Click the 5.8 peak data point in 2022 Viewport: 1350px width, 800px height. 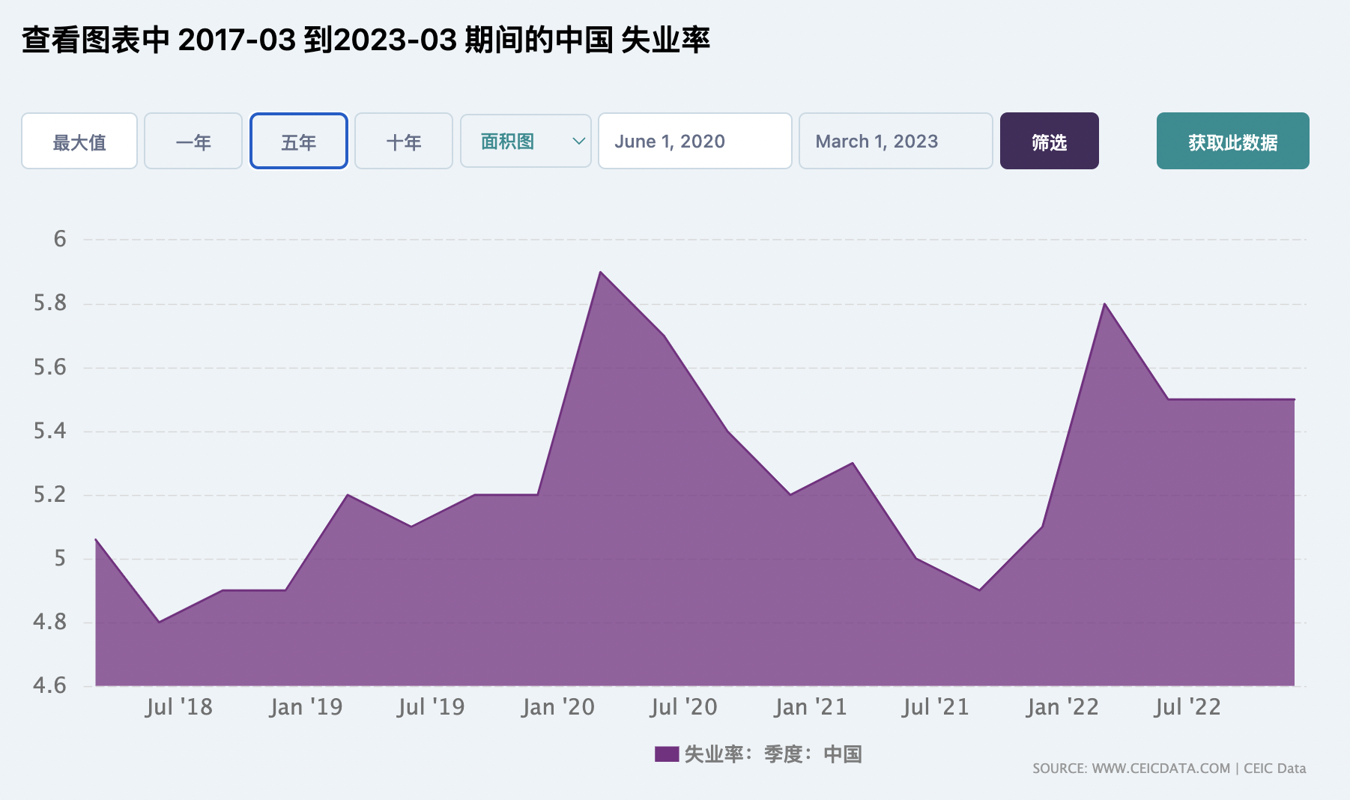click(1105, 303)
